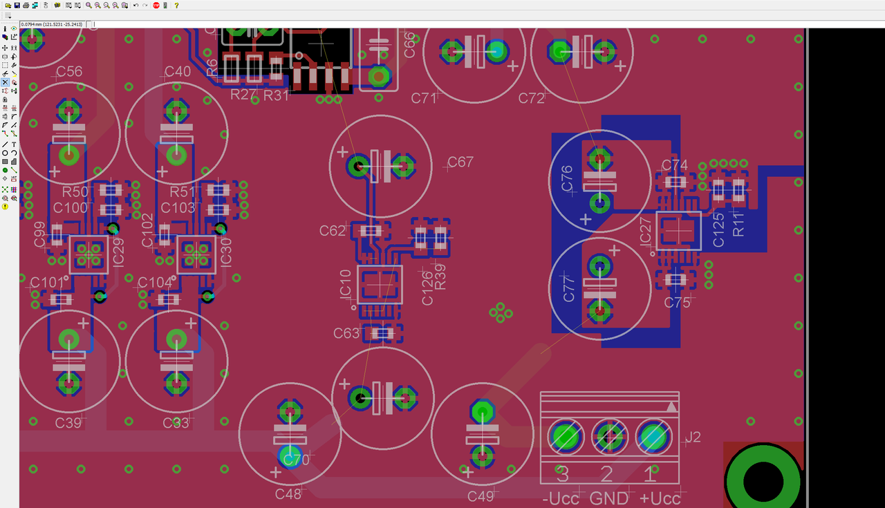
Task: Select the Attribute tool
Action: click(14, 180)
